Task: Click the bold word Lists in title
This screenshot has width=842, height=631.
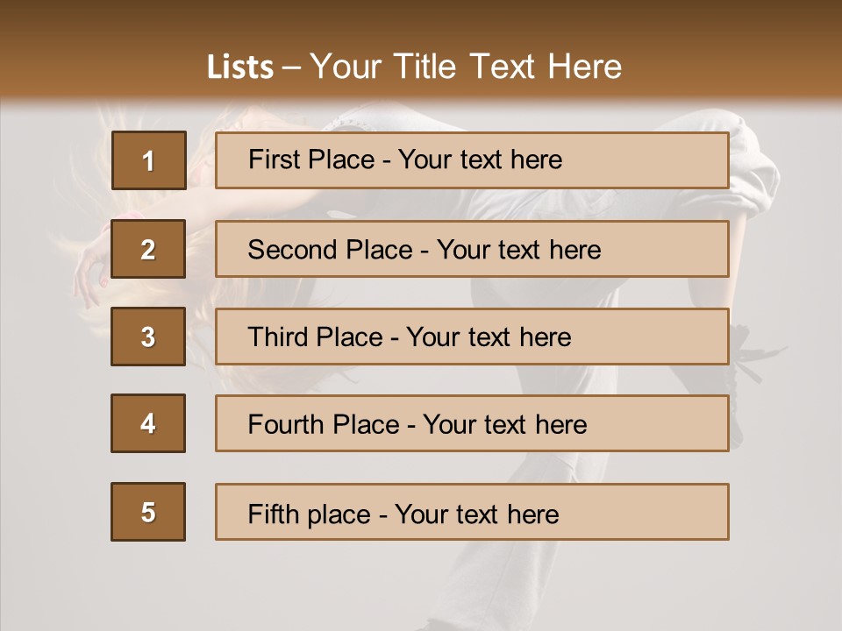Action: [240, 67]
